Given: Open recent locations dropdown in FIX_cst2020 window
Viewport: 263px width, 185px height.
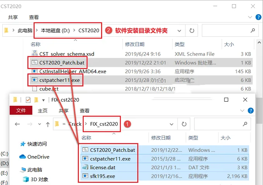Looking at the screenshot, I should 39,124.
